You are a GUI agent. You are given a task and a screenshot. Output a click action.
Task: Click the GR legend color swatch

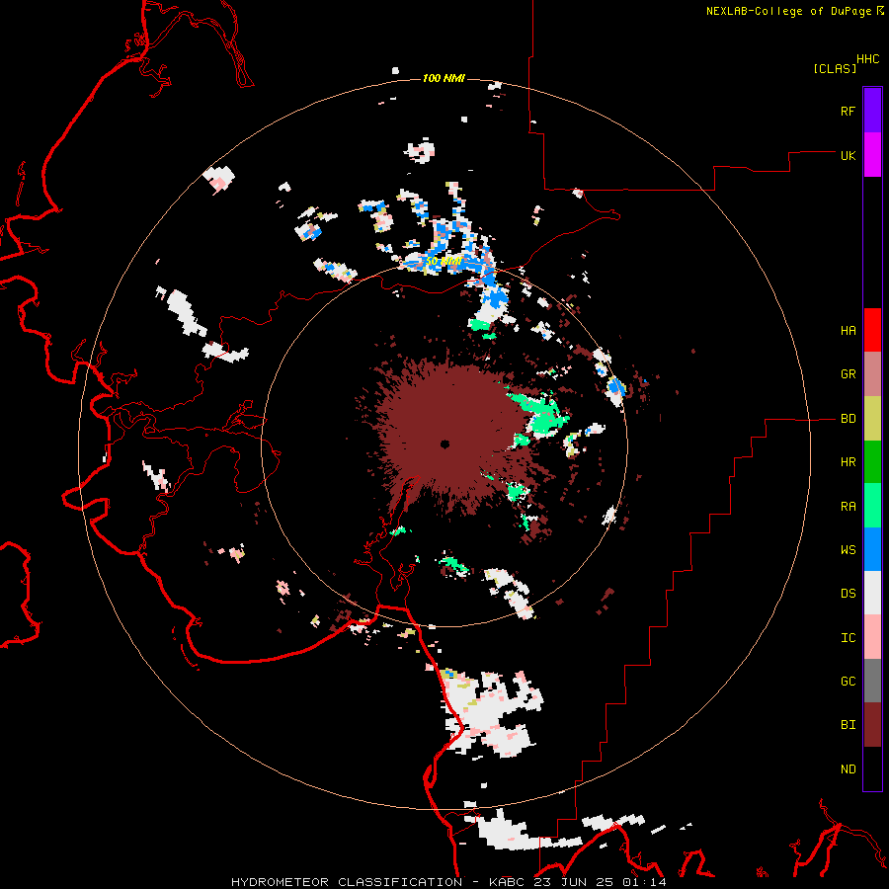tap(872, 374)
